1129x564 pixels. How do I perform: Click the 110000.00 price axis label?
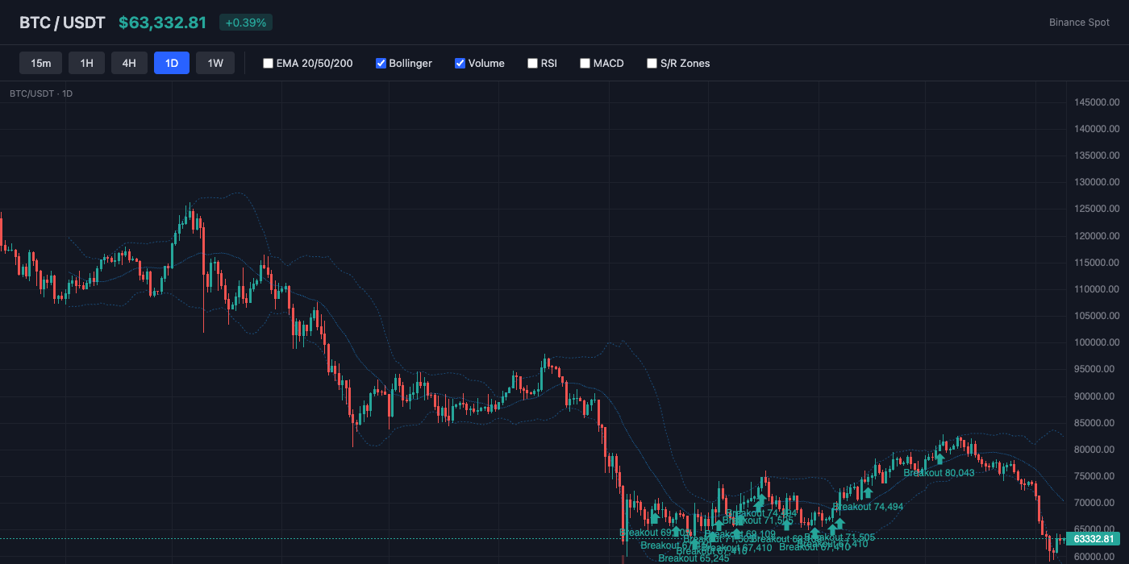1098,289
